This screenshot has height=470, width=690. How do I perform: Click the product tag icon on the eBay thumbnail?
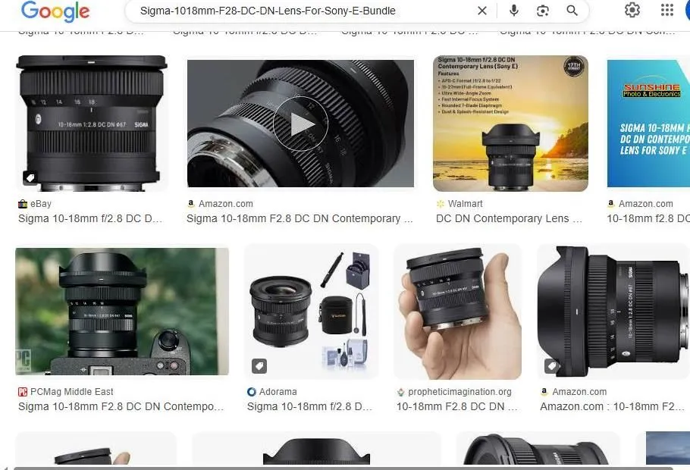[29, 177]
